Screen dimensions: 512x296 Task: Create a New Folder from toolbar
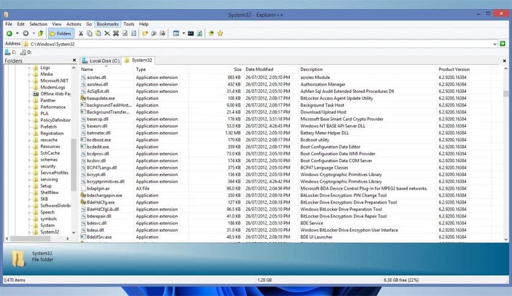tap(145, 33)
